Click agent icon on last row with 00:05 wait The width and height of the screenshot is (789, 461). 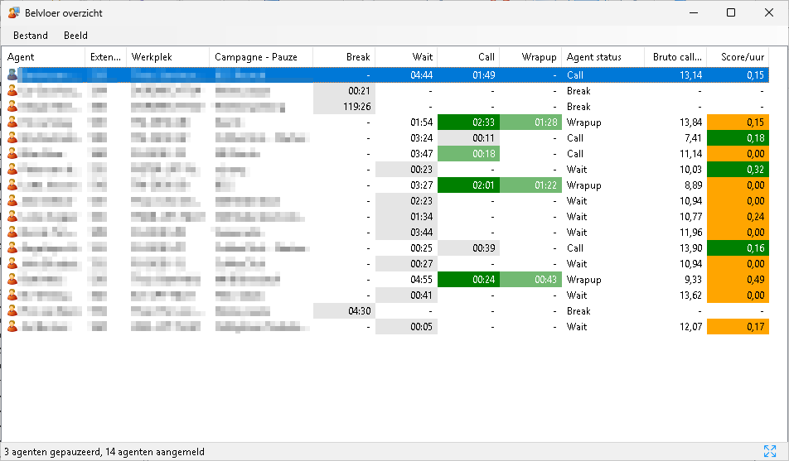point(12,327)
